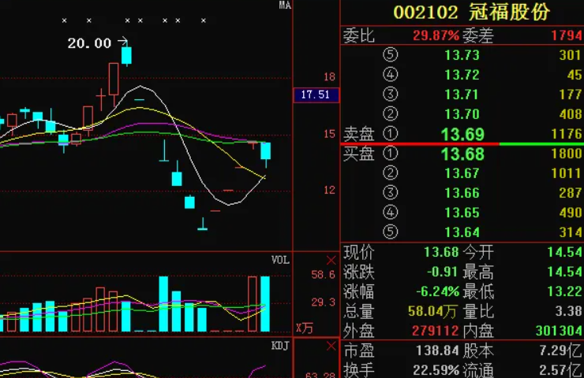Close the VOL indicator panel with red X
The height and width of the screenshot is (378, 584).
point(331,260)
